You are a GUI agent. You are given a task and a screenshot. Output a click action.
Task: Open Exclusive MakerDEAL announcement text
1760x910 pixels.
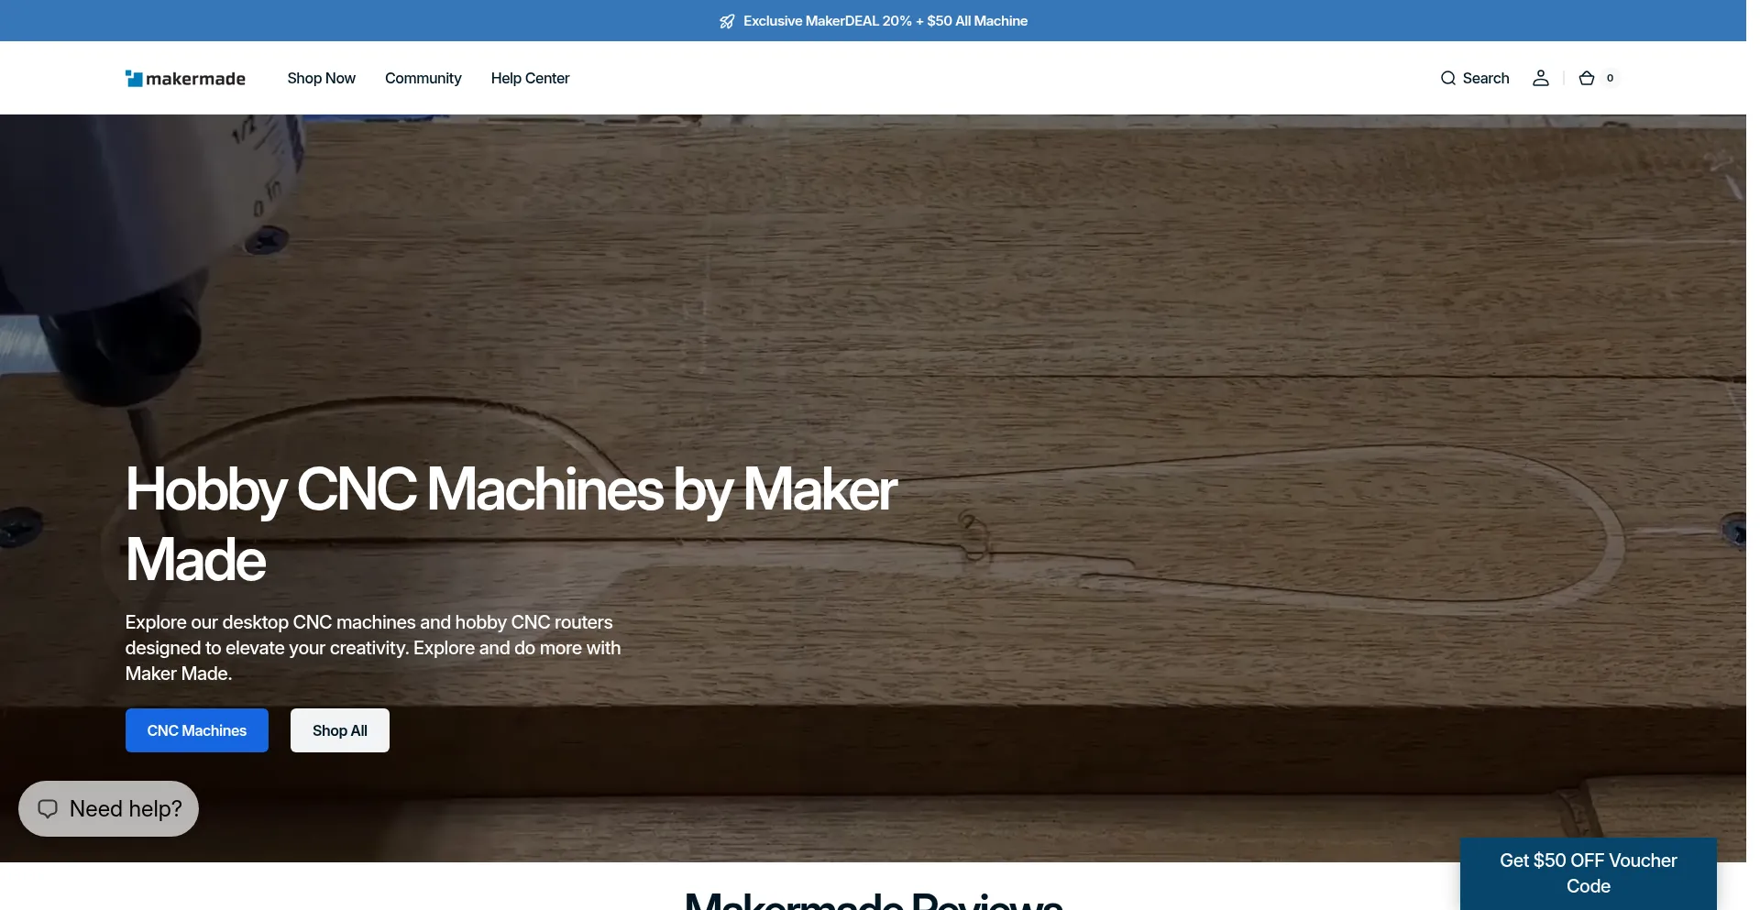click(x=885, y=21)
